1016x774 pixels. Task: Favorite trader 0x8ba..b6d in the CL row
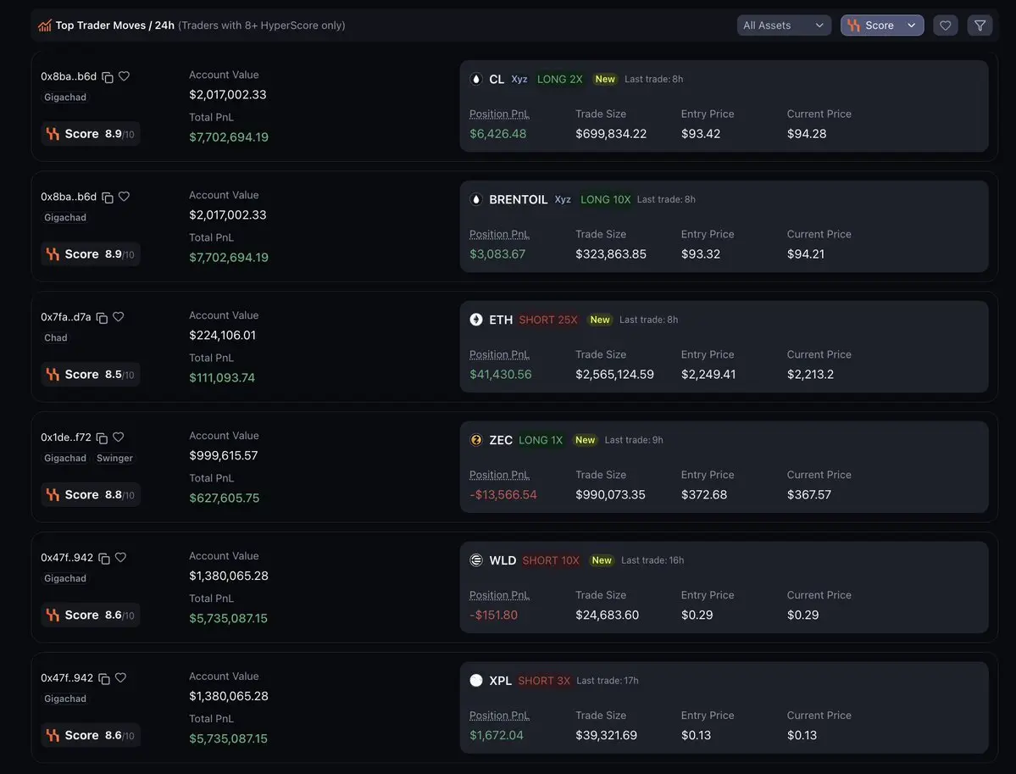[x=124, y=75]
